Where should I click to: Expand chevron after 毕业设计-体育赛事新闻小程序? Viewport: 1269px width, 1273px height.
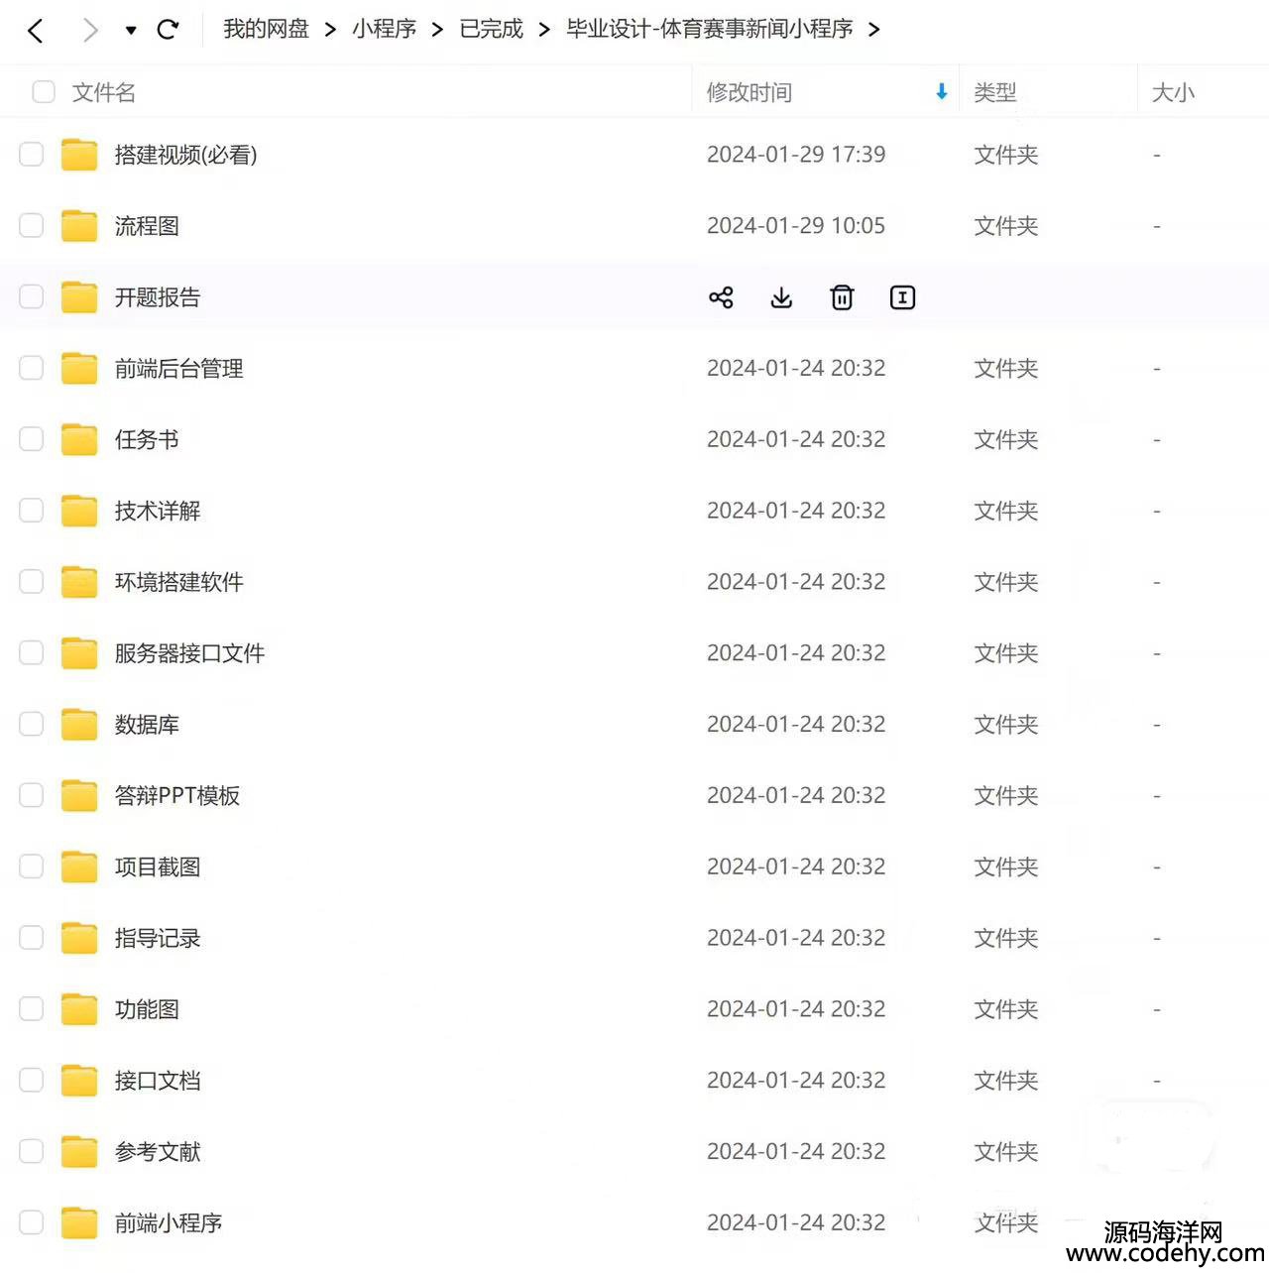(x=873, y=31)
